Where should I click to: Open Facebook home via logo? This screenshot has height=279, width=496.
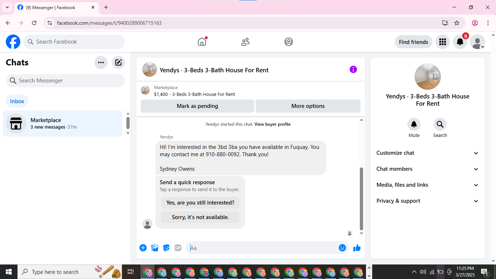pos(13,42)
